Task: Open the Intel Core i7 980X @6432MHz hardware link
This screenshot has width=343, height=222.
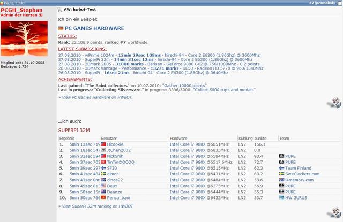Action: (x=199, y=197)
